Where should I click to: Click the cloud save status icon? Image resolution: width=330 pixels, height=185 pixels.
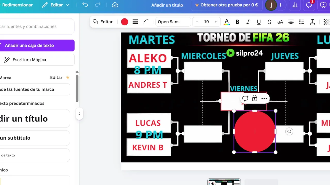point(115,5)
